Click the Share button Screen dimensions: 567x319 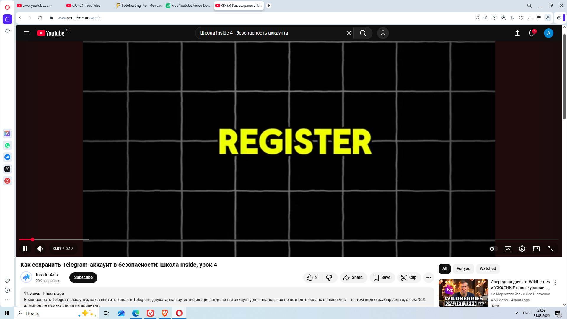click(x=353, y=277)
